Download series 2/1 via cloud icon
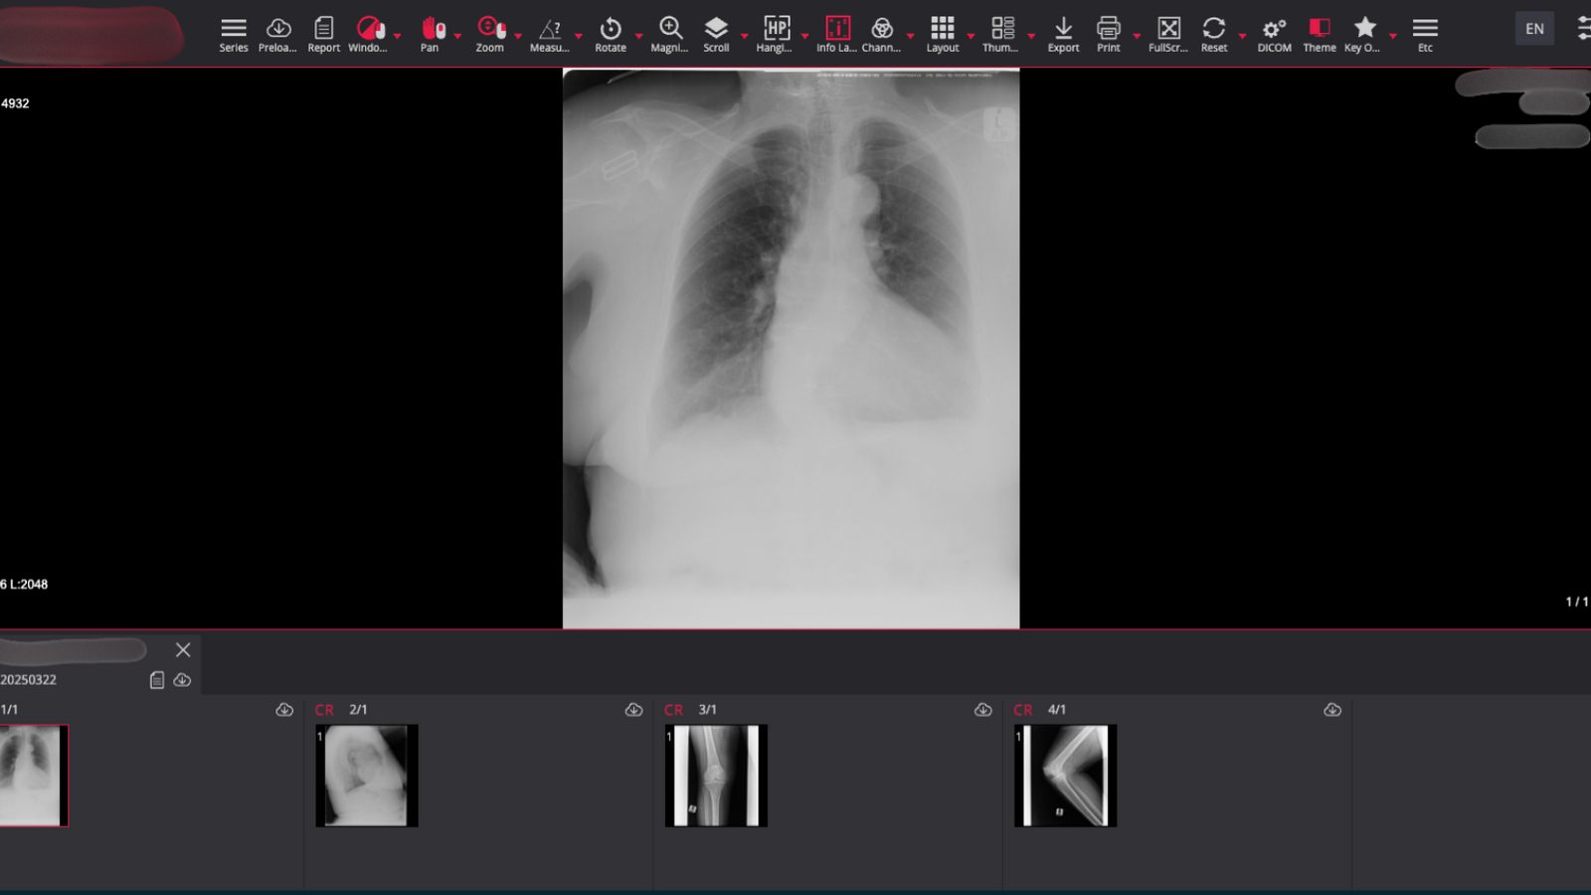1591x895 pixels. (x=633, y=710)
